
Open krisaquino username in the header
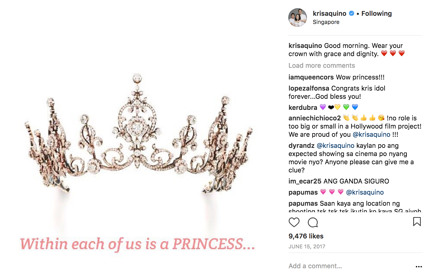coord(329,13)
